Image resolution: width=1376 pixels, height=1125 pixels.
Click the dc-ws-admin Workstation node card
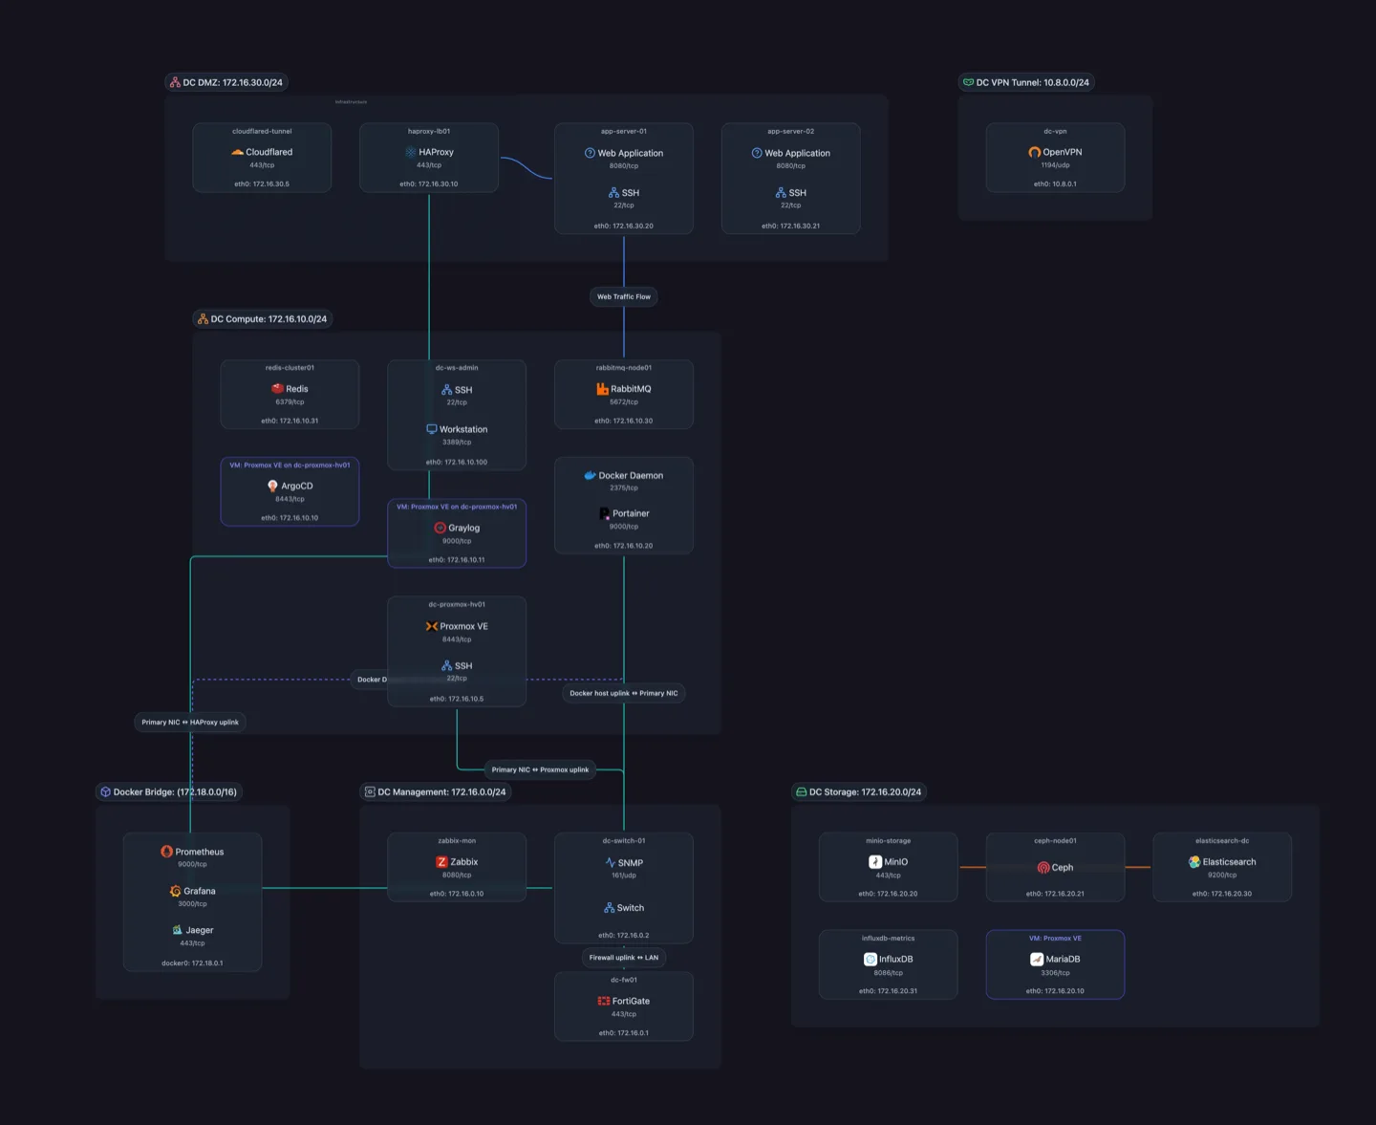[x=457, y=415]
